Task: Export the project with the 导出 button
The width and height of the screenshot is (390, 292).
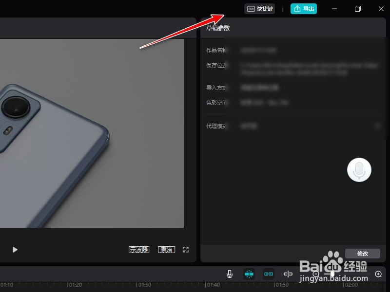Action: point(303,8)
